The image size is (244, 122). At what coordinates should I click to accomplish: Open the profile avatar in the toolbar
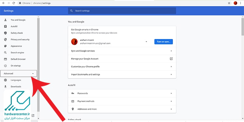(x=235, y=3)
